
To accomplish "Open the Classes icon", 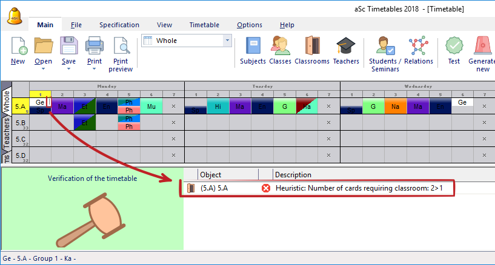I will (280, 47).
